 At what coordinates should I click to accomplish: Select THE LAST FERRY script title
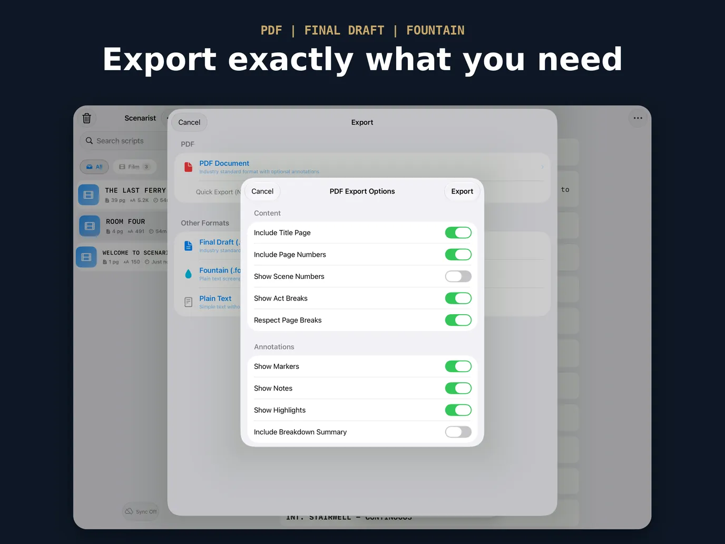coord(135,190)
